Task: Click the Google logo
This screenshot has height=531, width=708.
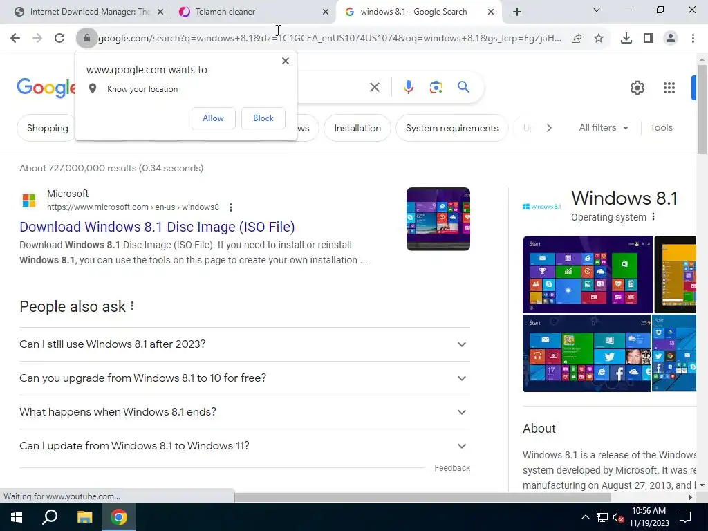Action: 46,88
